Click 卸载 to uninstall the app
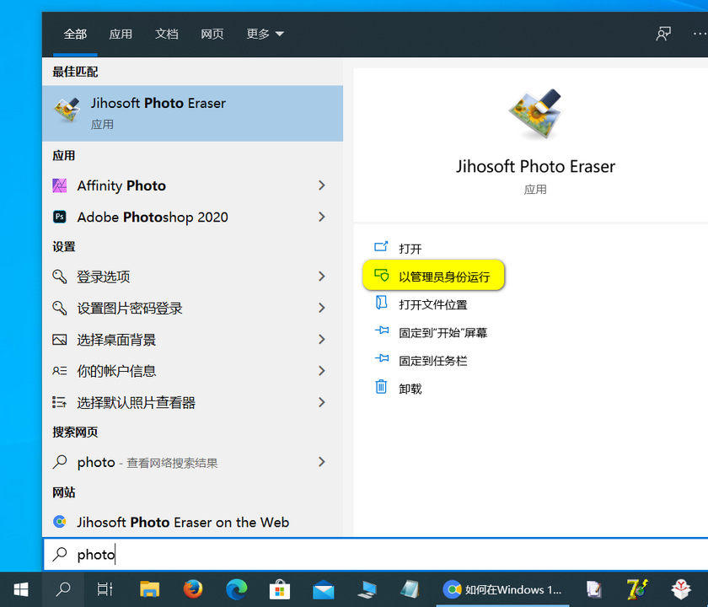708x607 pixels. coord(410,389)
